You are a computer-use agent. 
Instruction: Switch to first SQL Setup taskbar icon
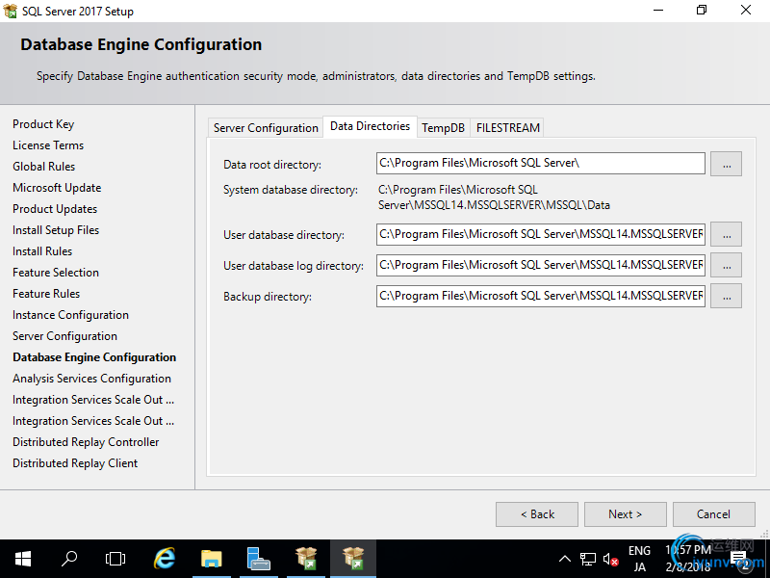(x=306, y=559)
